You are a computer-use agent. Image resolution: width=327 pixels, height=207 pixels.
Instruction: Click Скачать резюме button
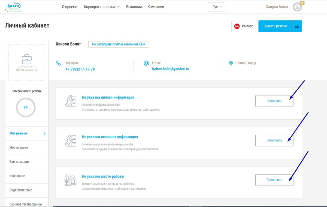(275, 26)
